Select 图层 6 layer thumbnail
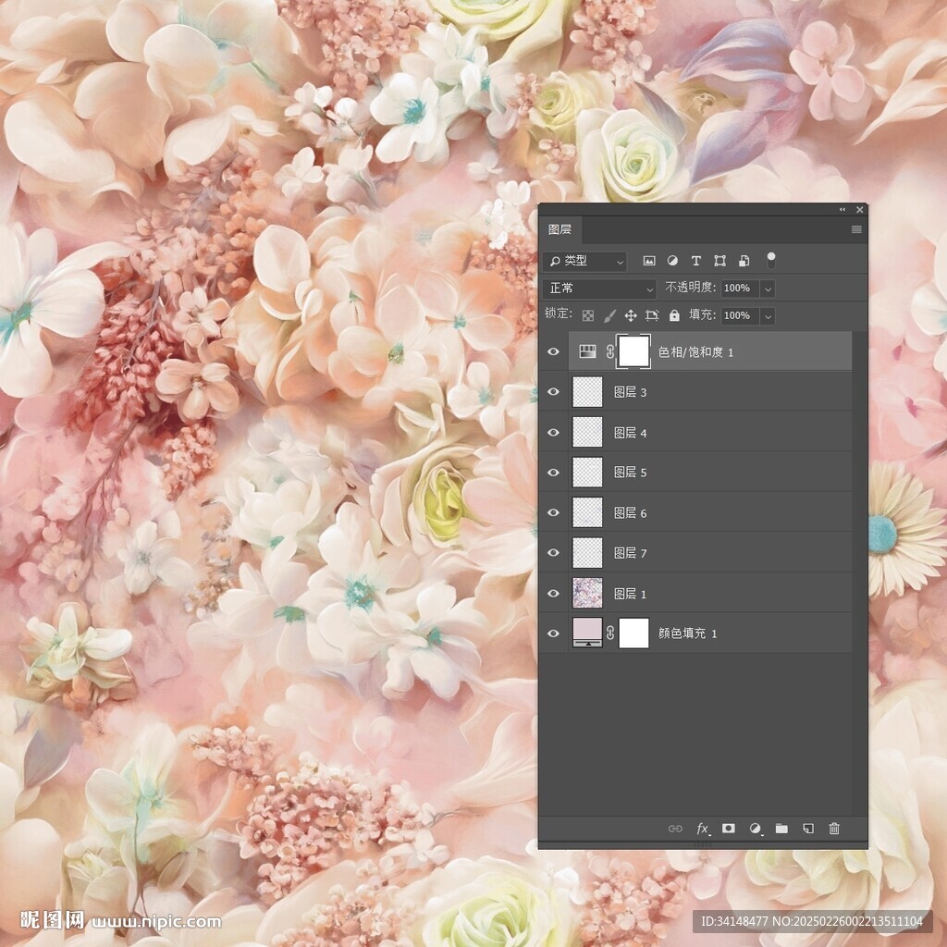 [x=587, y=512]
